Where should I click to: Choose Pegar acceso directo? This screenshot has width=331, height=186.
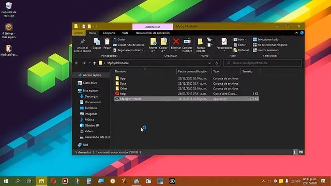(128, 50)
